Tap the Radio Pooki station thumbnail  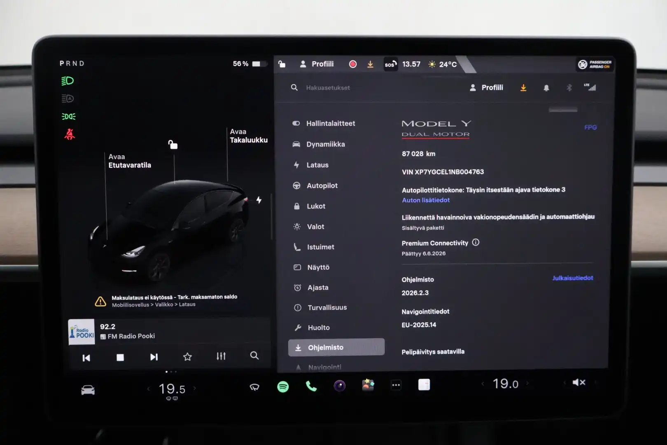[x=81, y=332]
